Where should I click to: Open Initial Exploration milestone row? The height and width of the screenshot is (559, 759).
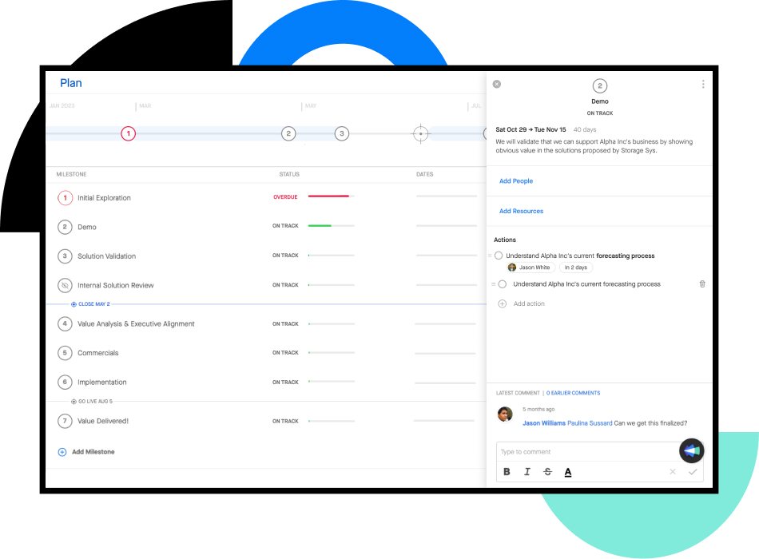[266, 198]
